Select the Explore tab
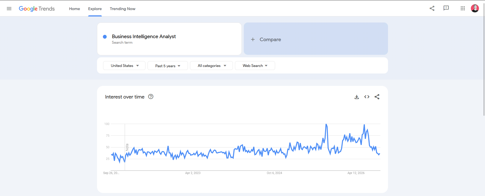 click(x=95, y=9)
